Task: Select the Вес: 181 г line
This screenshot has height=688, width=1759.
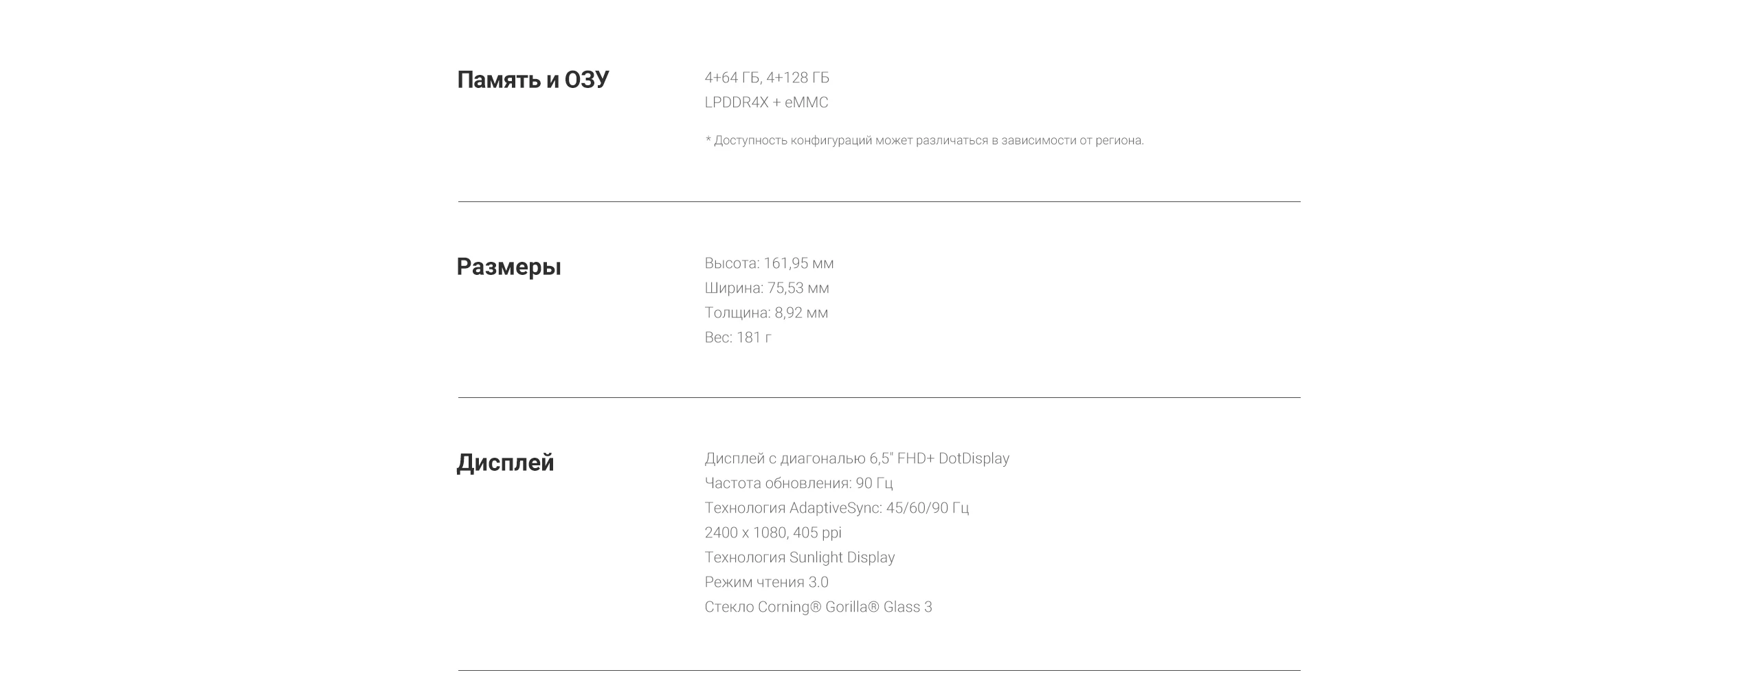Action: [738, 337]
